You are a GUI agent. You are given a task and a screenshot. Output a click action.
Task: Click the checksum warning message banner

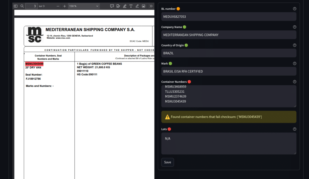pos(228,117)
